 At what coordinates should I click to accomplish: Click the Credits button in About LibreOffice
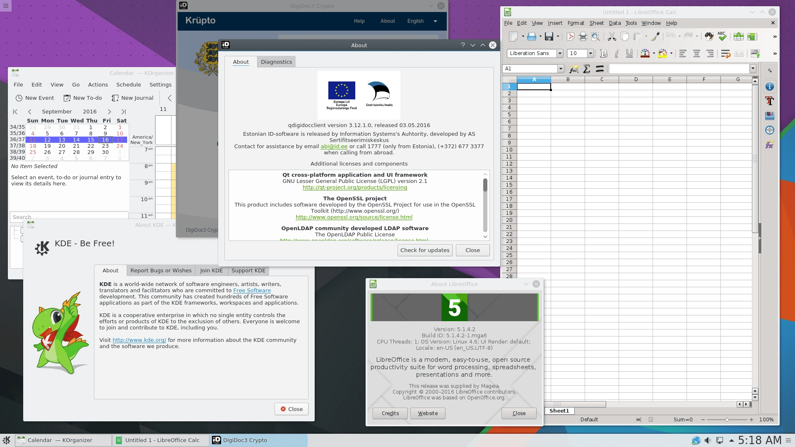point(390,413)
